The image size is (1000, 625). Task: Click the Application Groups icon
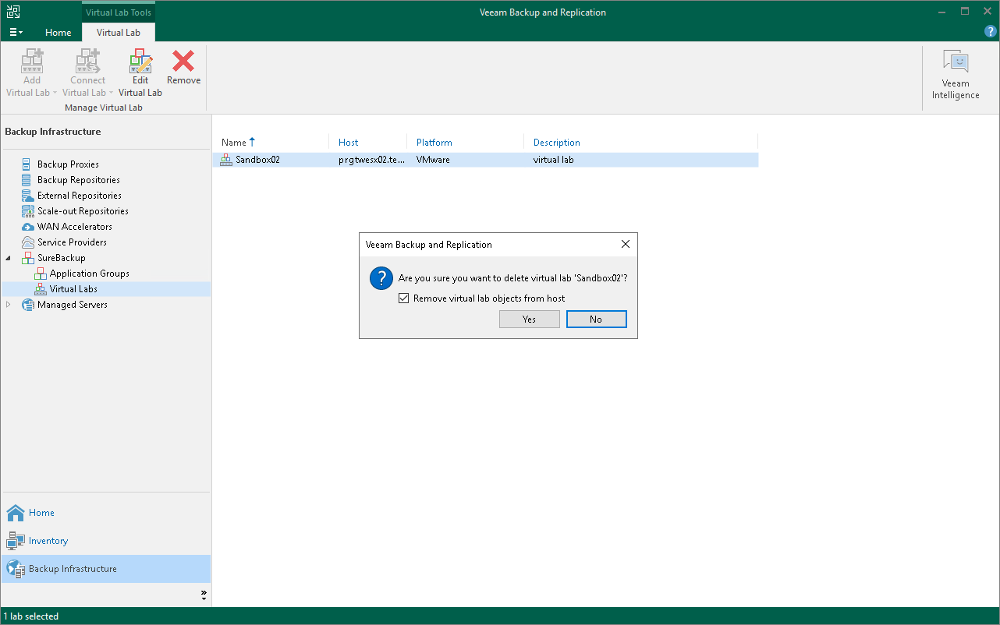40,273
